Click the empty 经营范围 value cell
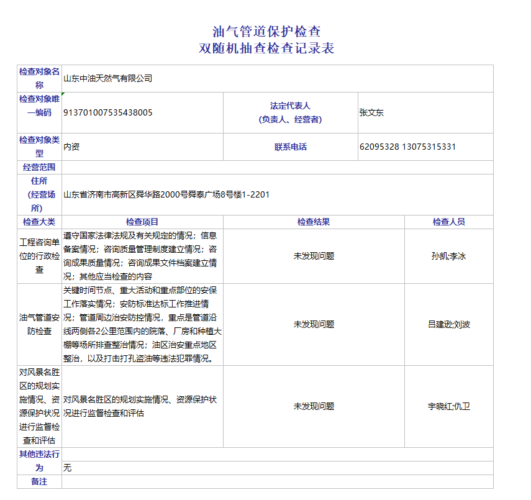This screenshot has width=531, height=500. [x=277, y=167]
